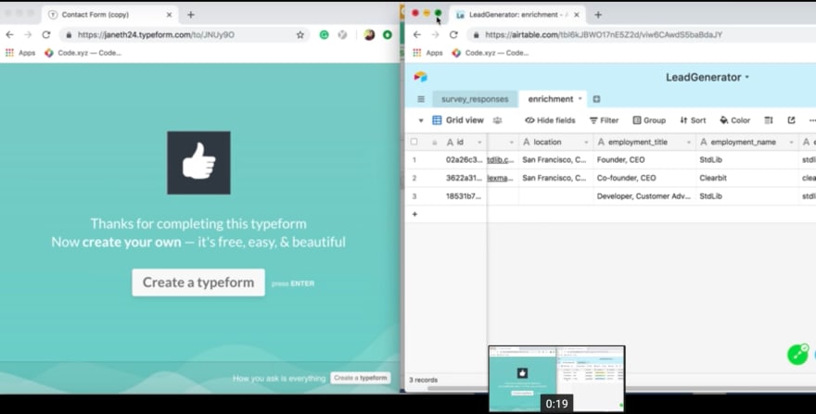Click the Airtable address bar URL
The width and height of the screenshot is (816, 414).
[604, 35]
